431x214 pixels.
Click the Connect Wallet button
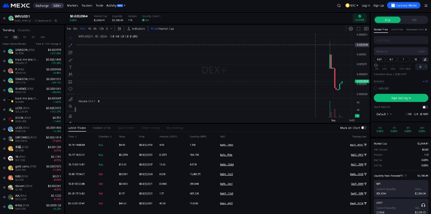click(403, 5)
